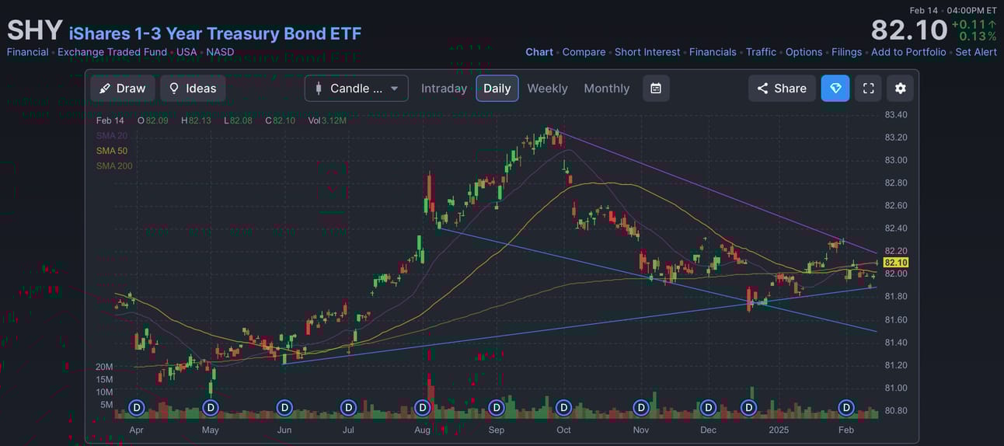Click the dividend marker near Dec

(x=708, y=407)
